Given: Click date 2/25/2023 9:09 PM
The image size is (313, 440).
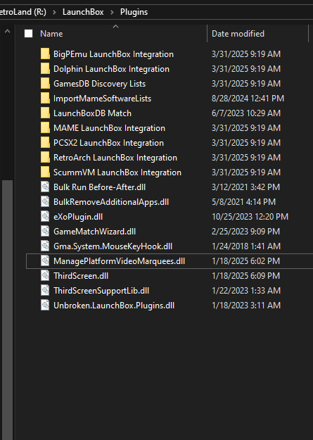Looking at the screenshot, I should click(245, 231).
